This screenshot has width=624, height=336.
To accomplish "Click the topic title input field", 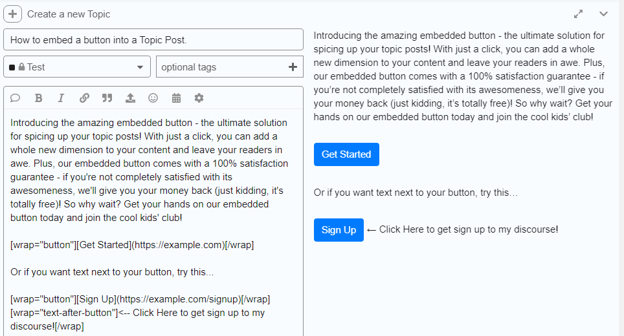I will [x=153, y=39].
